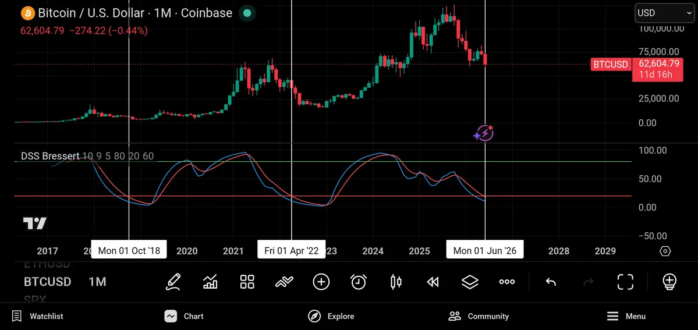
Task: Switch to the Explore tab
Action: (331, 316)
